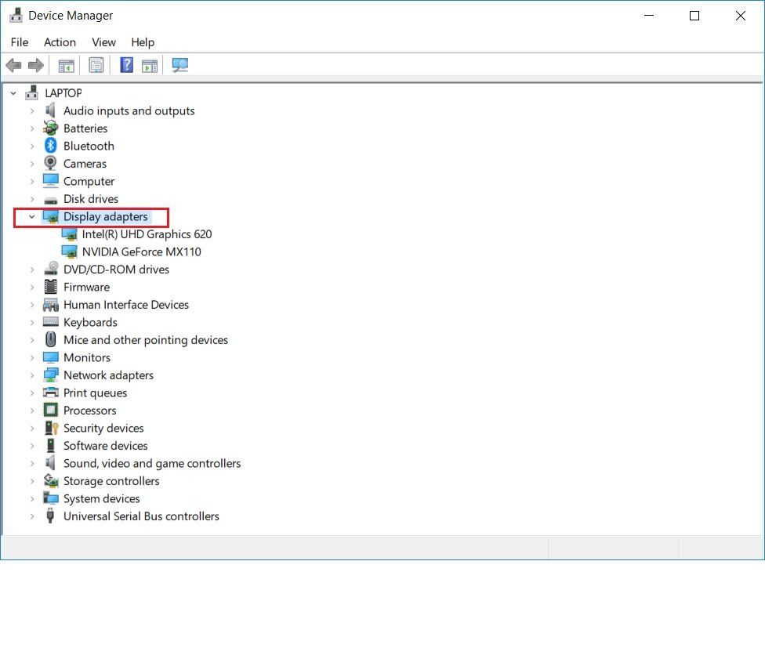Click the Computer monitor icon

pyautogui.click(x=50, y=181)
